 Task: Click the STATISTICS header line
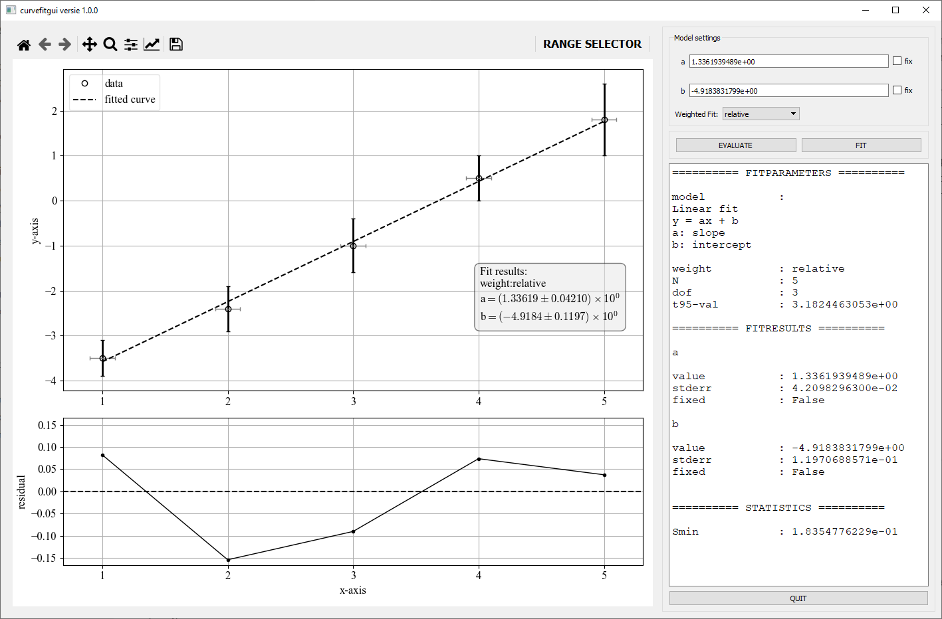(x=778, y=507)
